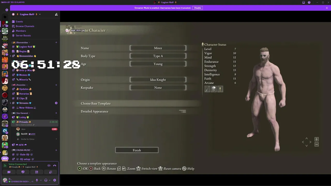Image resolution: width=331 pixels, height=186 pixels.
Task: Create a channel in the Voz General category
Action: 56,113
